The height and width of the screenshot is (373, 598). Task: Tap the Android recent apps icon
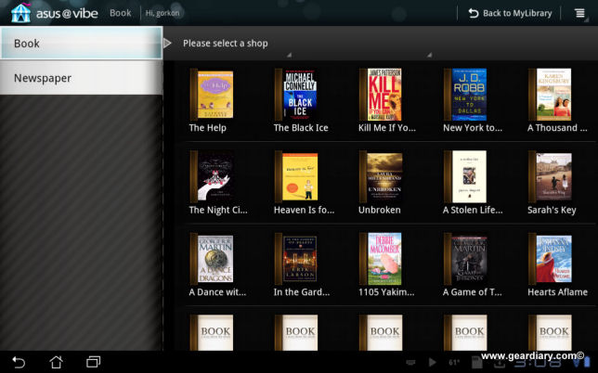click(x=94, y=362)
